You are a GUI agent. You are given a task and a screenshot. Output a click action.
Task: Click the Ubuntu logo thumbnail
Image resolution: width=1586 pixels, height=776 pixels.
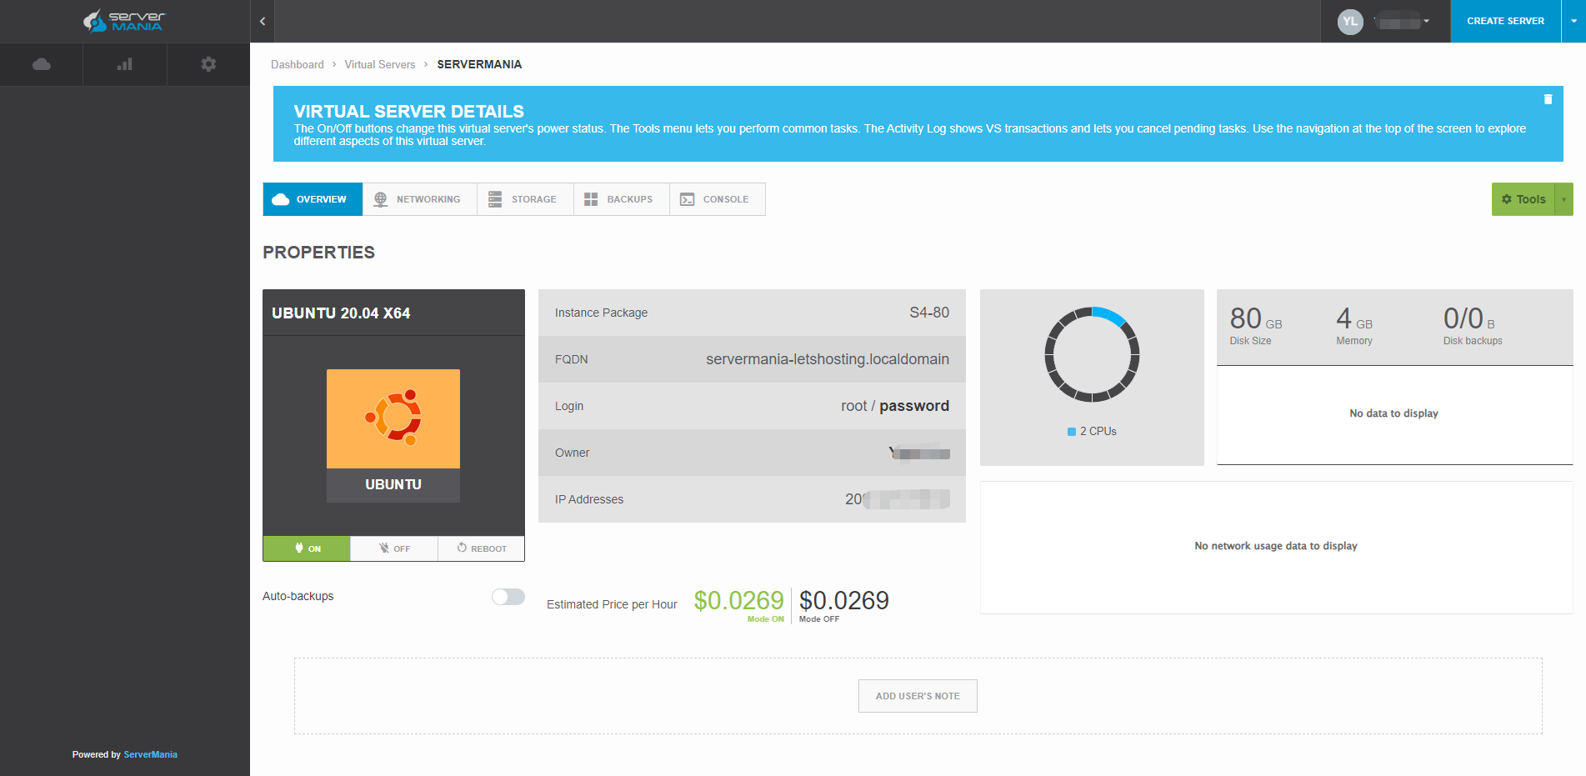(393, 418)
